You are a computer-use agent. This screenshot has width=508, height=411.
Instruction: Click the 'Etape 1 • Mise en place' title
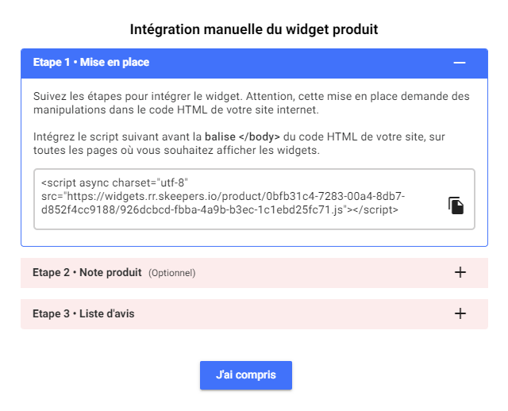90,63
